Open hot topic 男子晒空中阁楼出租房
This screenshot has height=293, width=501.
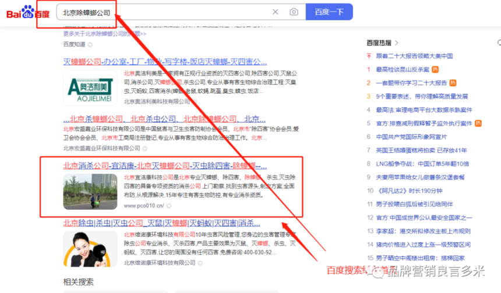pos(420,258)
